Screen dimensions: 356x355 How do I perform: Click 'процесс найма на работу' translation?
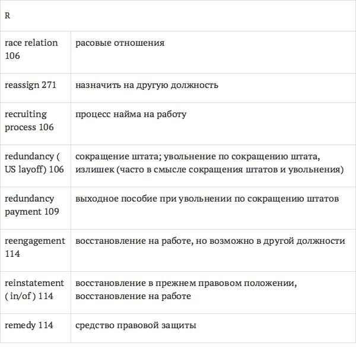coord(131,114)
